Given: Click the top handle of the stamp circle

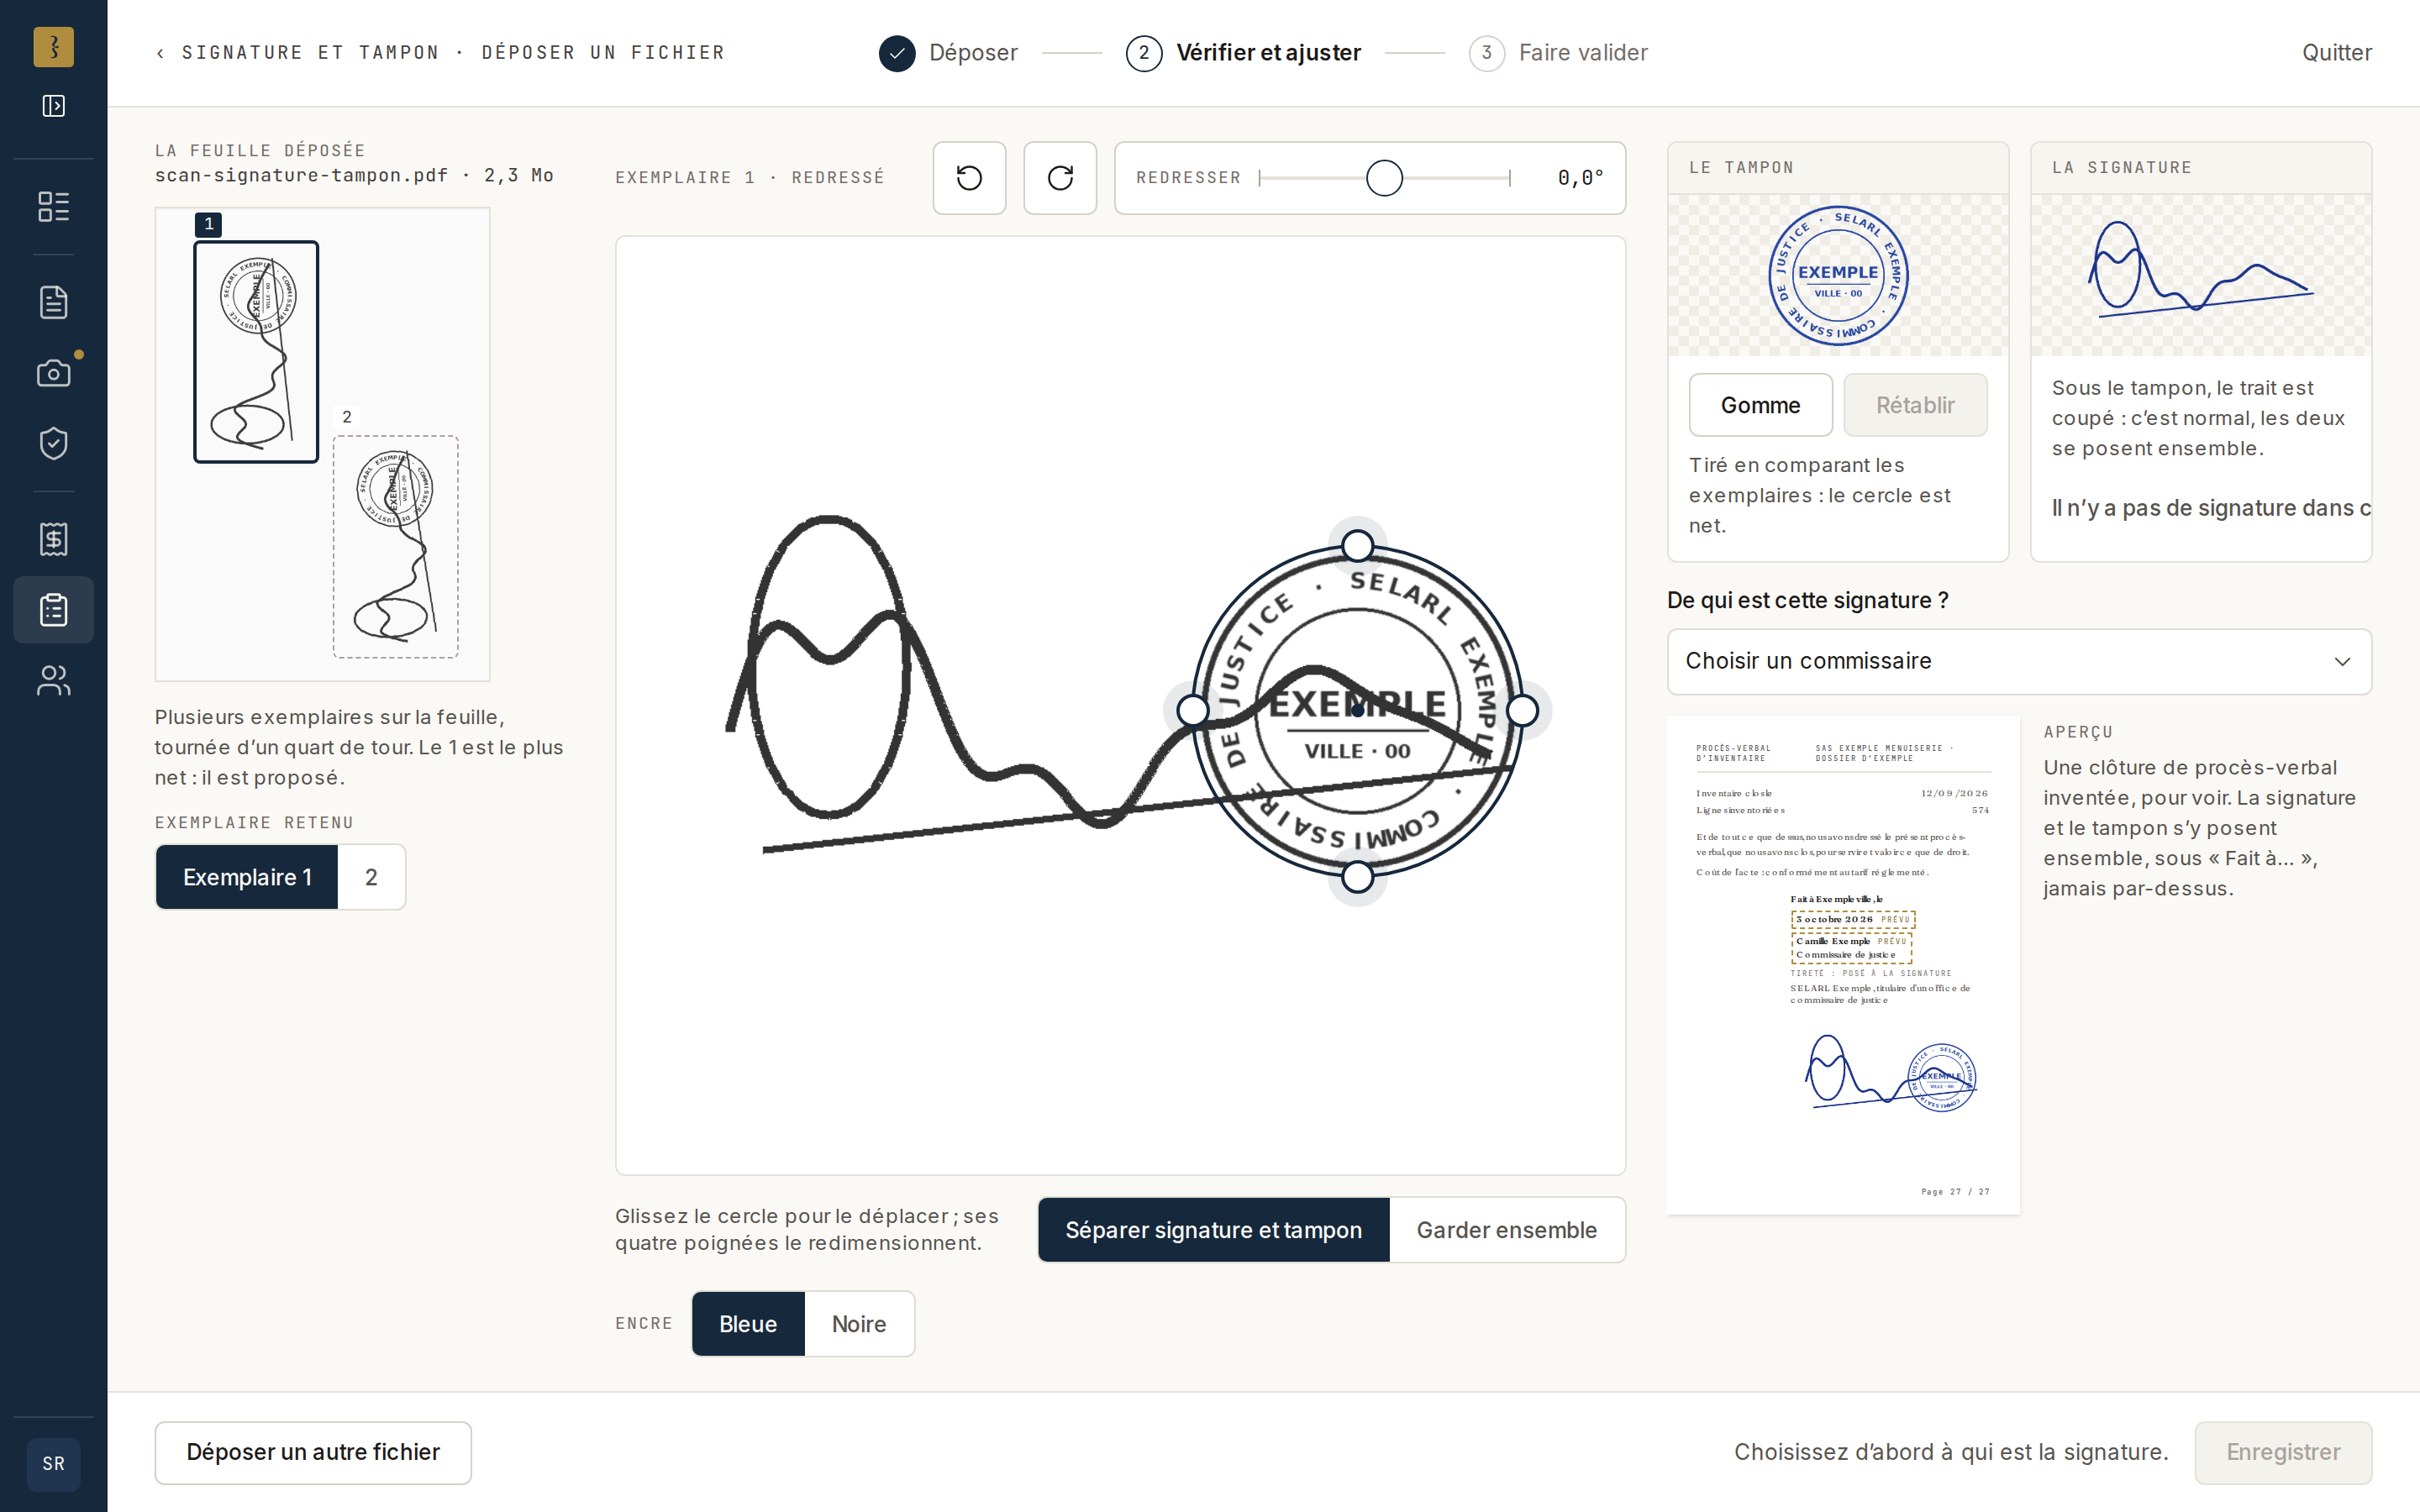Looking at the screenshot, I should click(1357, 546).
